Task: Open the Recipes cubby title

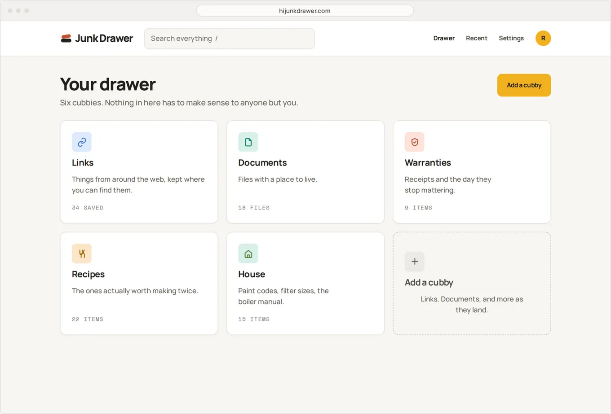Action: 88,274
